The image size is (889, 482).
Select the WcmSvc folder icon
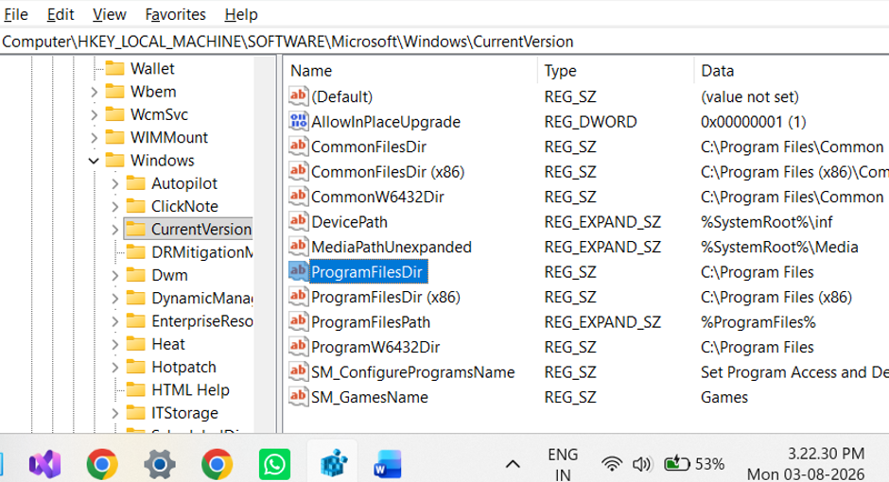click(x=114, y=114)
